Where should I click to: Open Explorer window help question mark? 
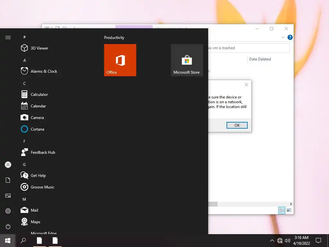tap(290, 37)
